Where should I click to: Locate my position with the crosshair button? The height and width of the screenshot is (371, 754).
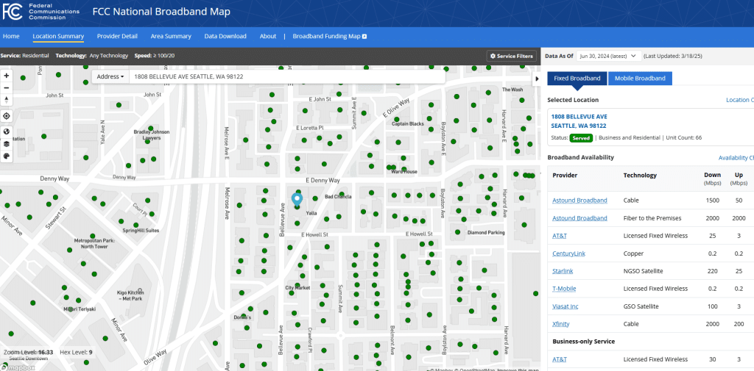tap(6, 115)
